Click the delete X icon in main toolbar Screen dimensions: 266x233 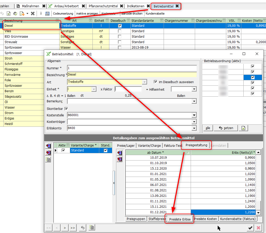point(33,14)
